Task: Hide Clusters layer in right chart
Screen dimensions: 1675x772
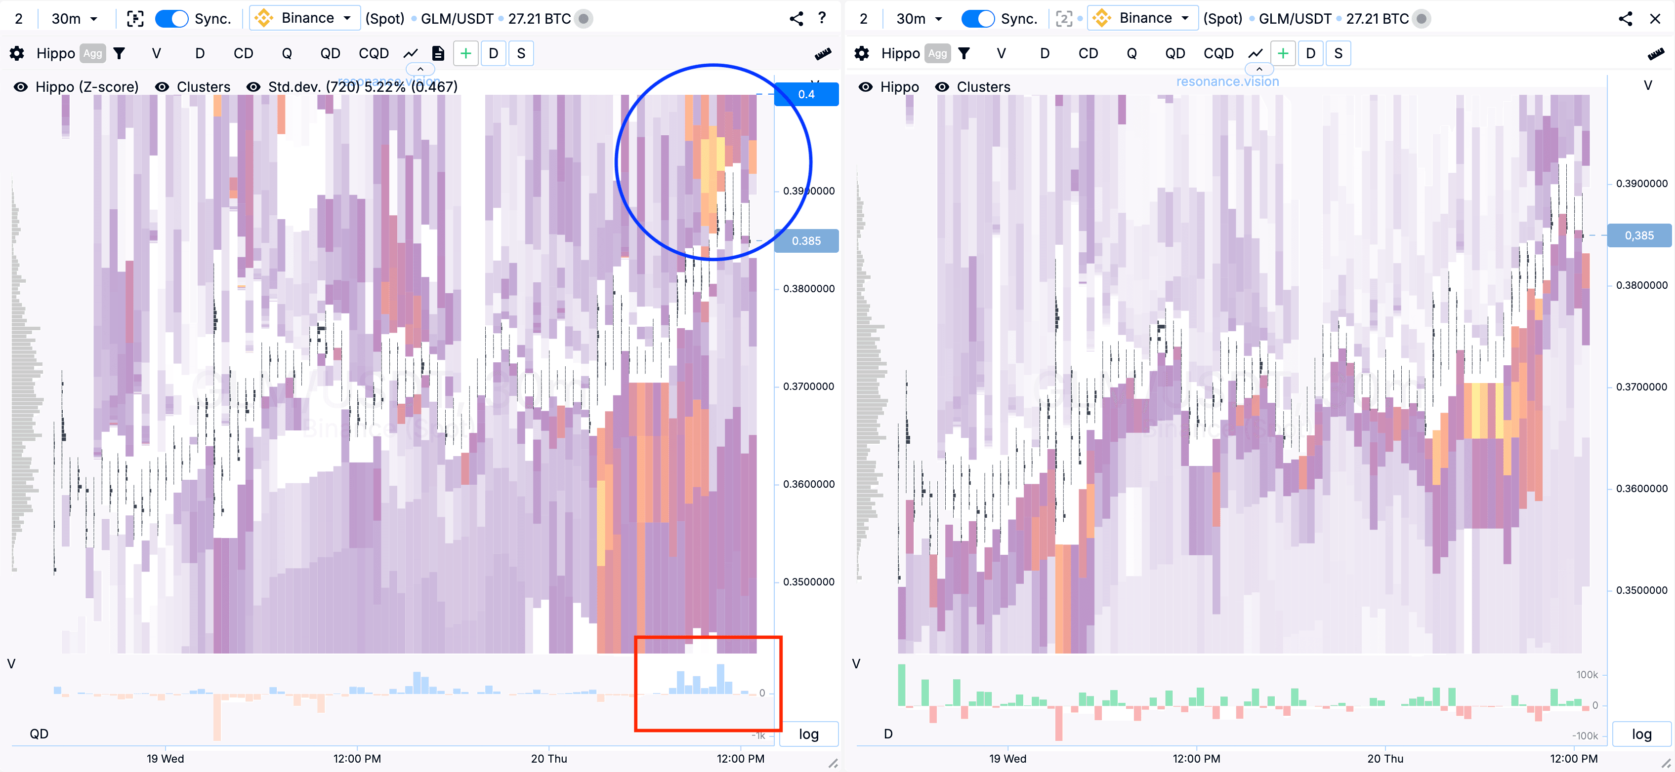Action: click(x=942, y=86)
